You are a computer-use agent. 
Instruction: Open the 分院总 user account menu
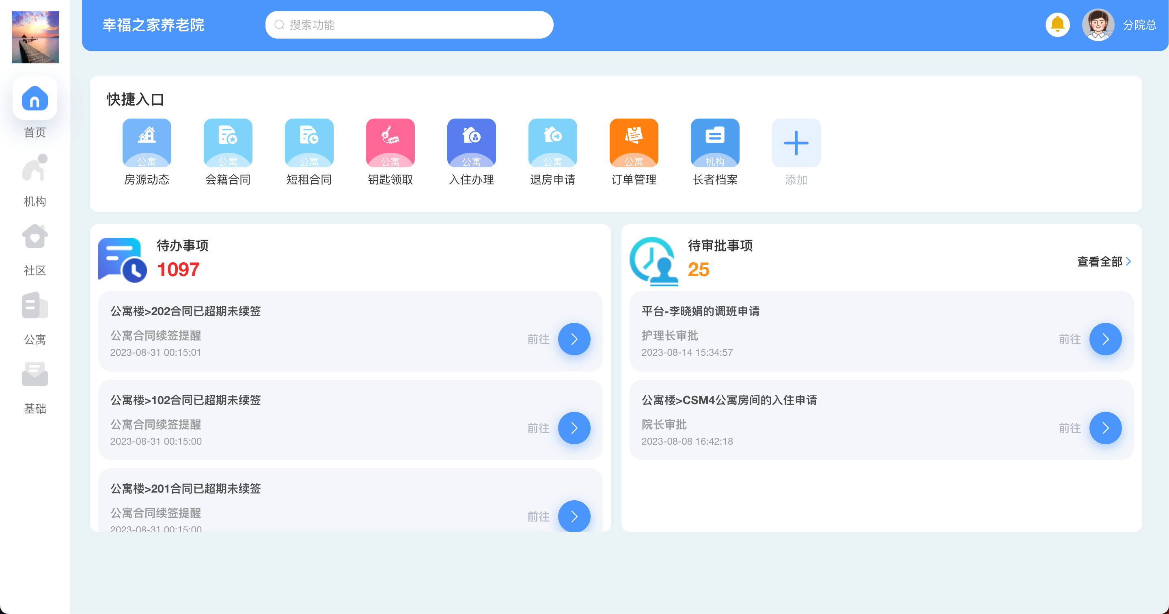point(1139,25)
